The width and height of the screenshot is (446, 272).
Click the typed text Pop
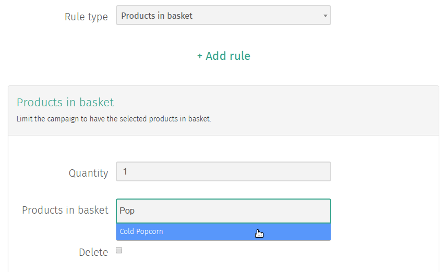click(x=127, y=211)
